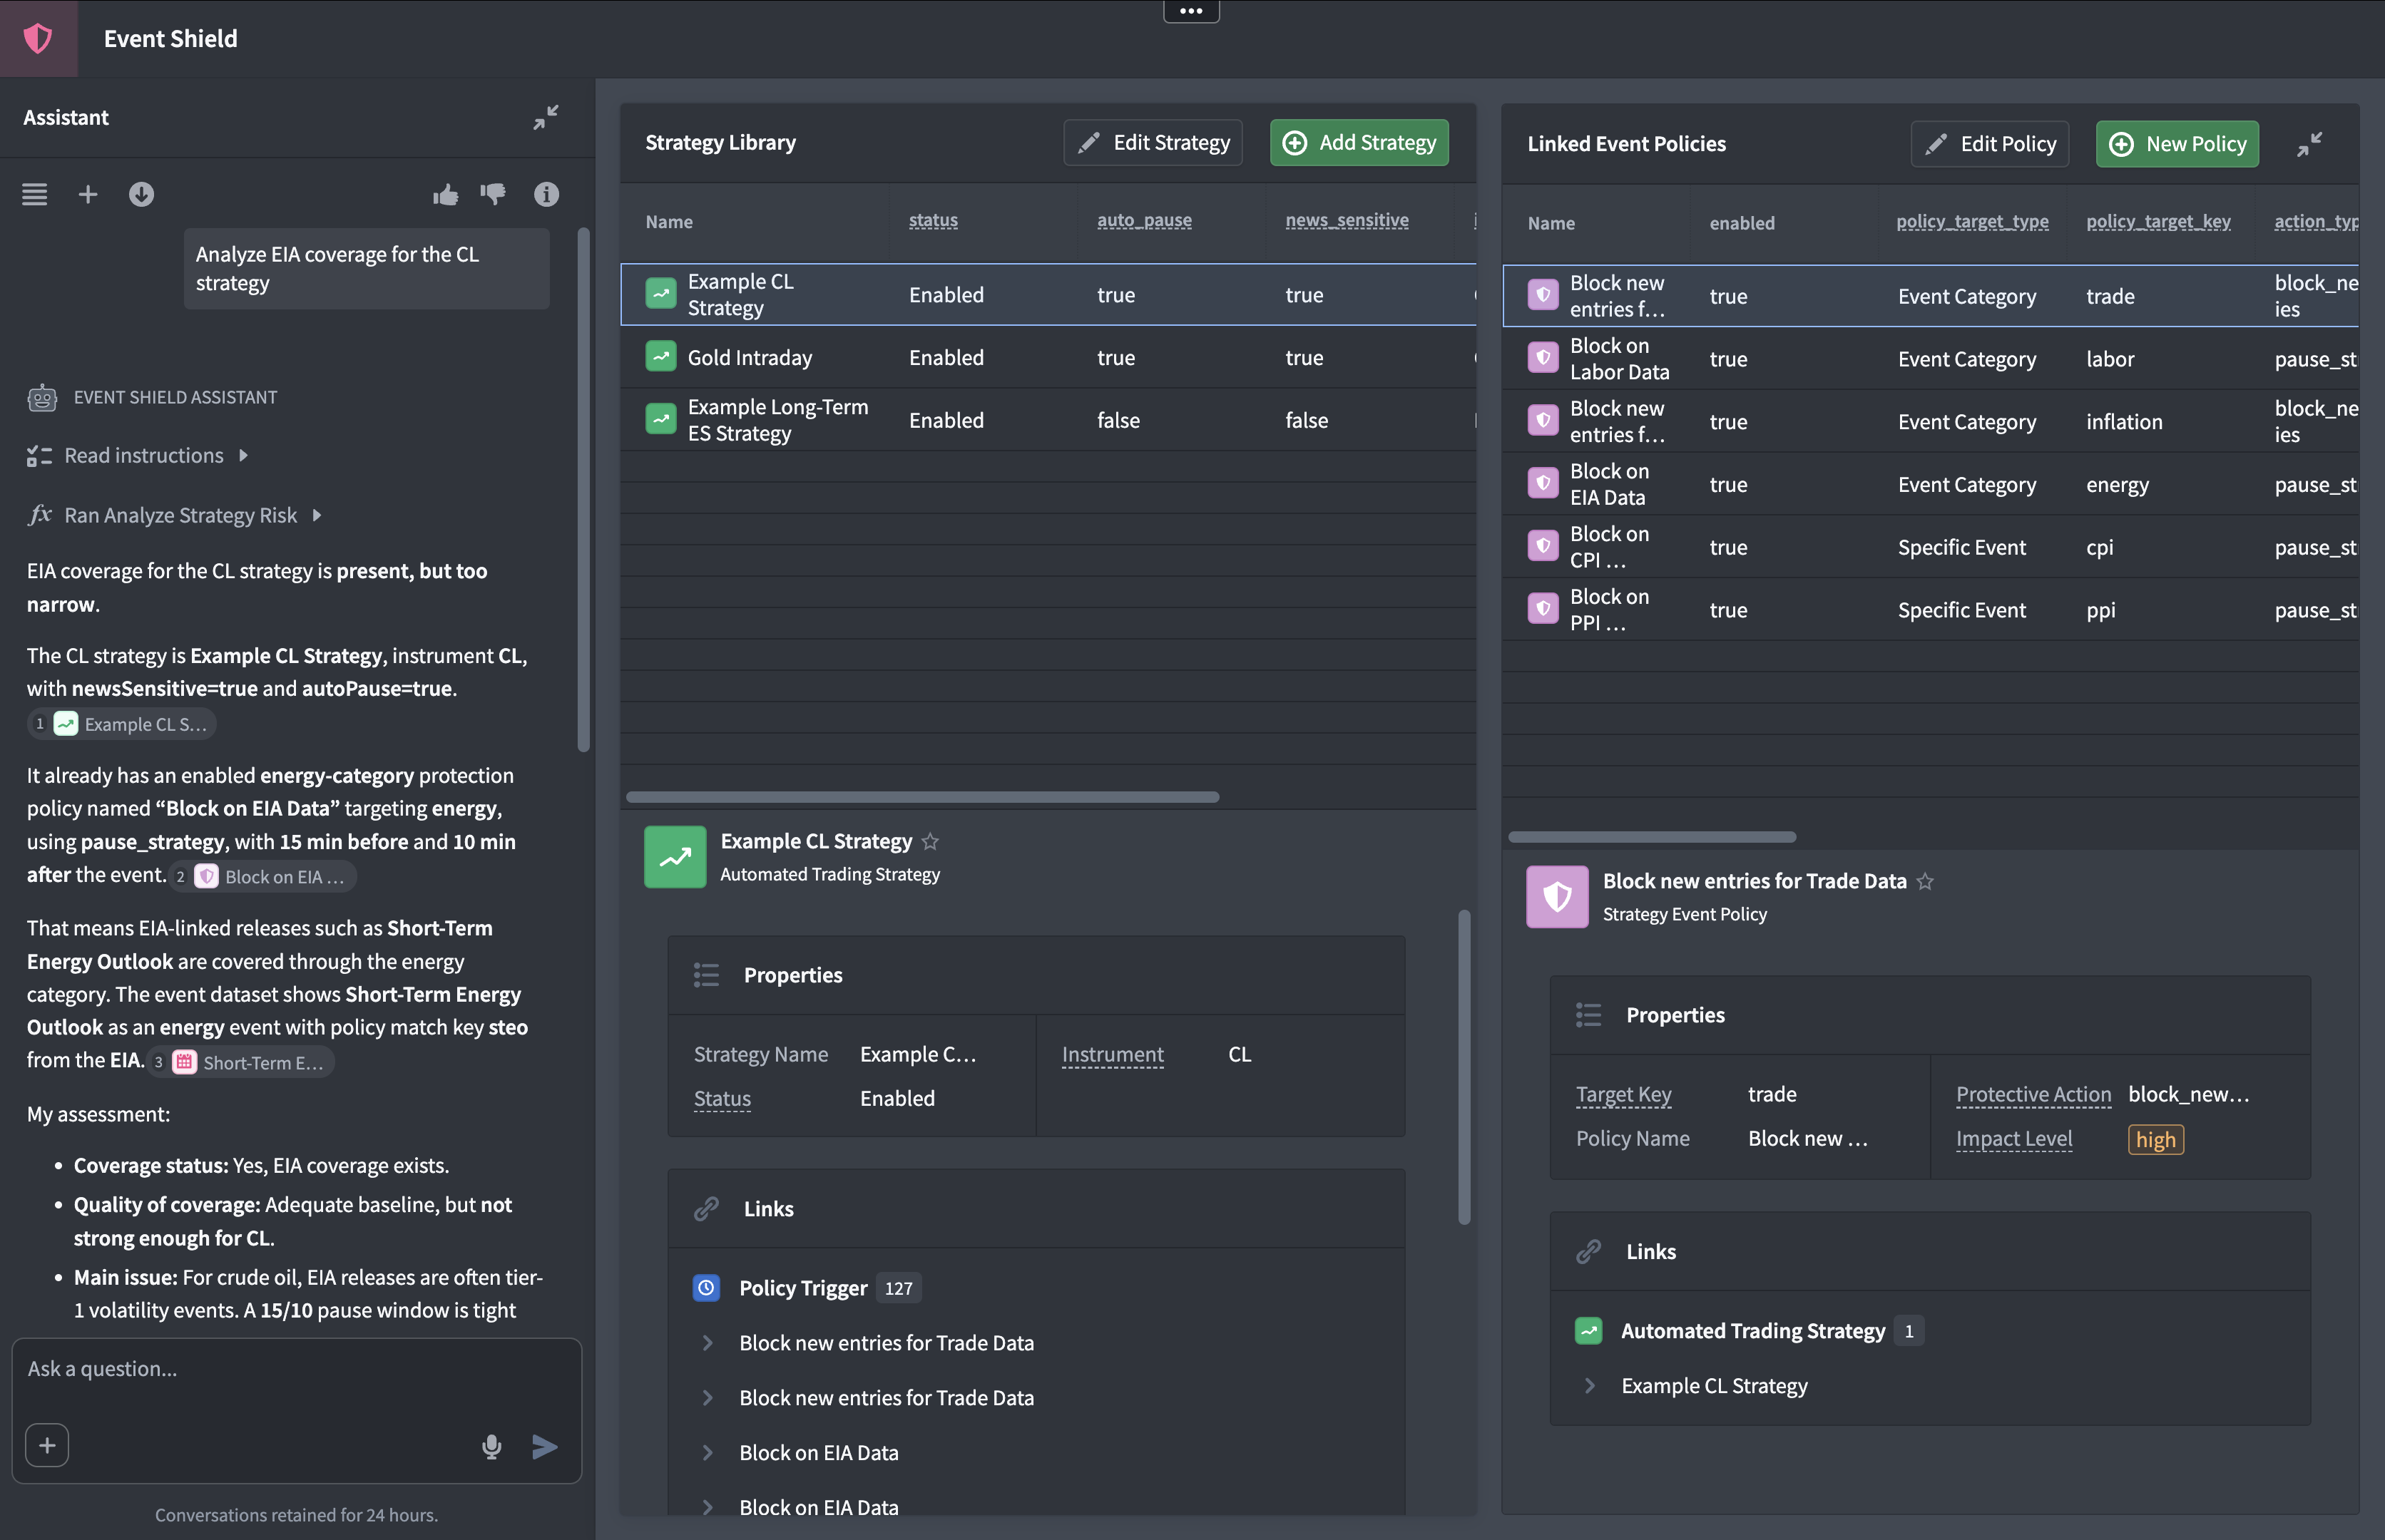Screen dimensions: 2385x1540
Task: Click the add attachment plus button
Action: 47,1445
